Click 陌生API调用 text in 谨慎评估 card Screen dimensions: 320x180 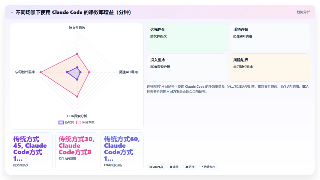[242, 36]
